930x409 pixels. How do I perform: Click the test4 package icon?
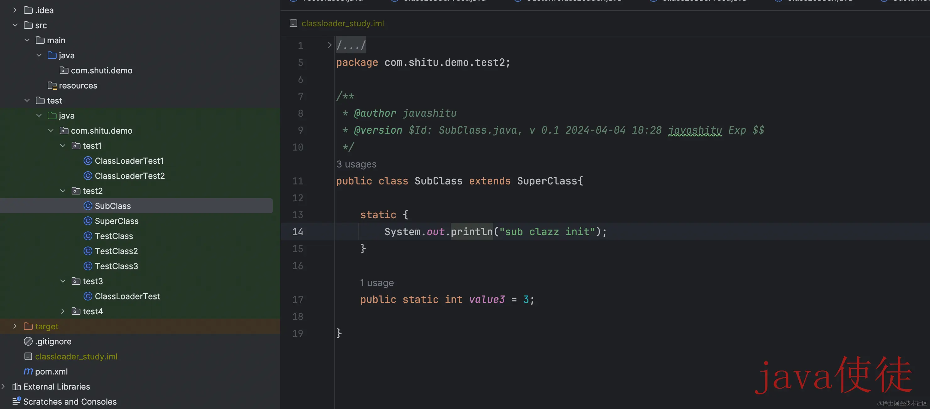pos(76,311)
